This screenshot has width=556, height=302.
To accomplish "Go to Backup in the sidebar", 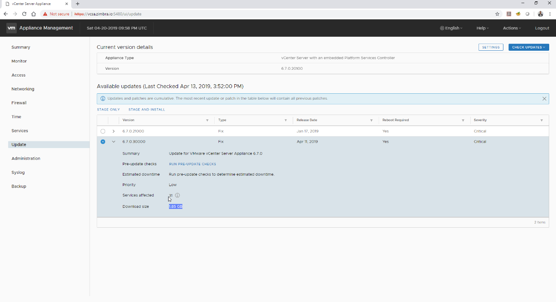I will coord(19,187).
